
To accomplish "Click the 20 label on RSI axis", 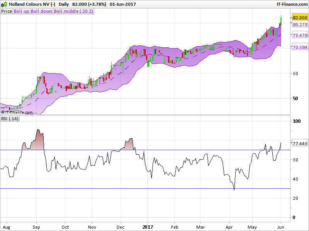I will [295, 198].
